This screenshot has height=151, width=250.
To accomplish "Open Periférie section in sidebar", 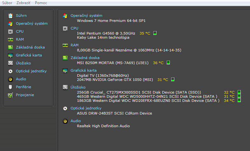I will coord(24,87).
